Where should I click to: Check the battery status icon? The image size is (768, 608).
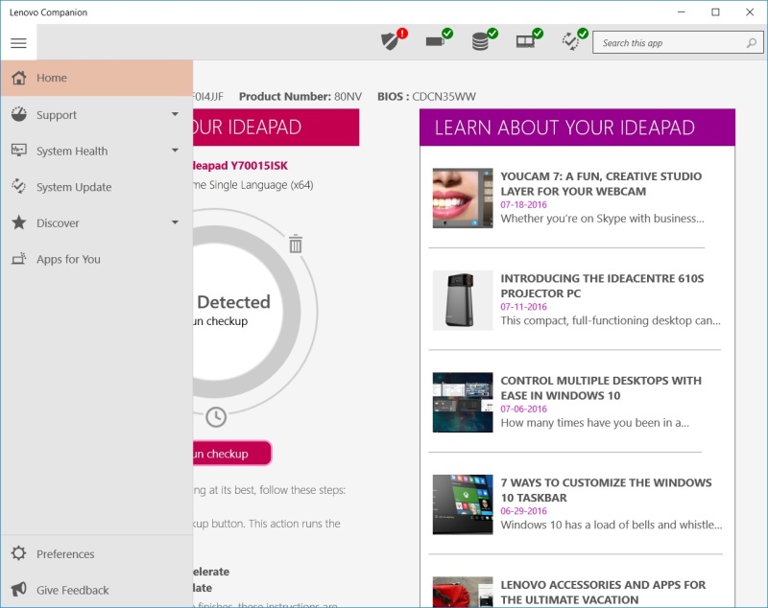point(439,40)
